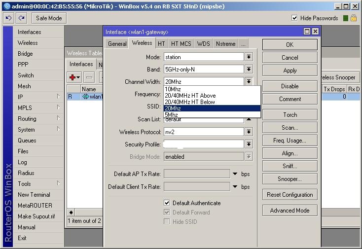The height and width of the screenshot is (249, 362).
Task: Open the Band dropdown arrow
Action: point(249,69)
